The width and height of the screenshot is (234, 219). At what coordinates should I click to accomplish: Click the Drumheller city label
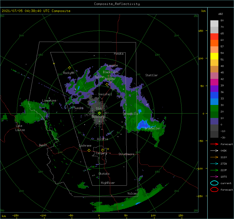[x=152, y=128]
